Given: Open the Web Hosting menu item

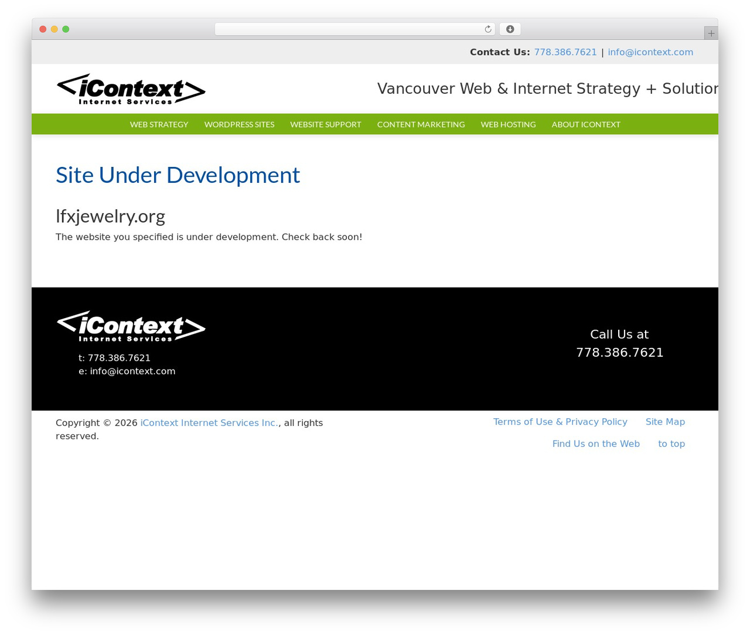Looking at the screenshot, I should 508,124.
